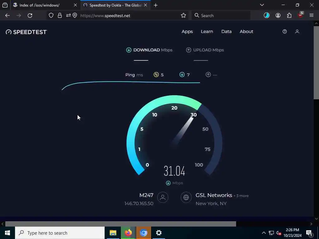Click the browser Search box
This screenshot has height=239, width=319.
pyautogui.click(x=221, y=16)
